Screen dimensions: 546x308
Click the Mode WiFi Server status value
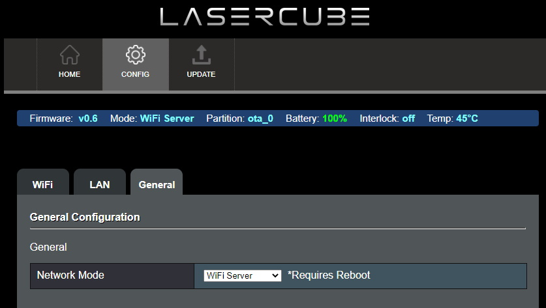(x=167, y=119)
